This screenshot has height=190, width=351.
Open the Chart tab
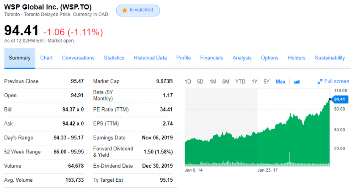46,58
